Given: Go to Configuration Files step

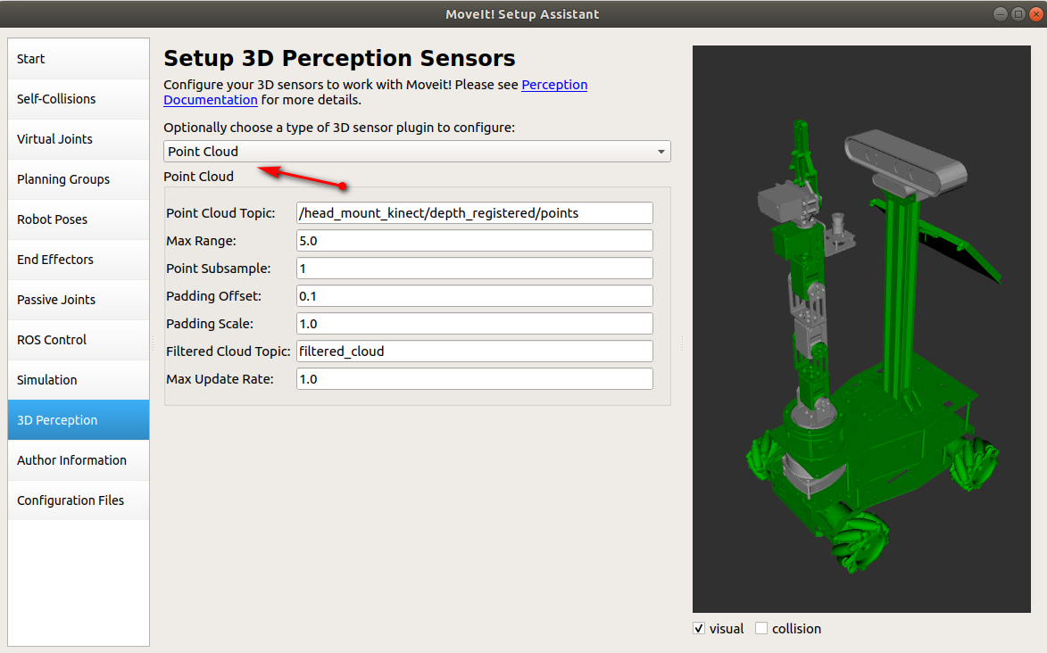Looking at the screenshot, I should (x=79, y=500).
